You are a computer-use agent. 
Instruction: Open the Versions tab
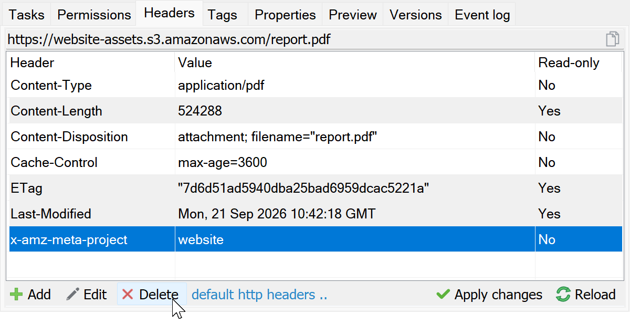click(x=416, y=15)
